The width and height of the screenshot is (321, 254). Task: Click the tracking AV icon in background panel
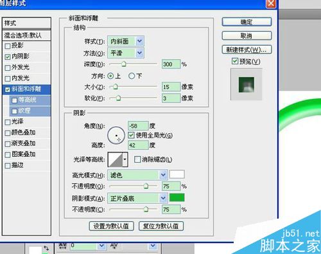[62, 246]
